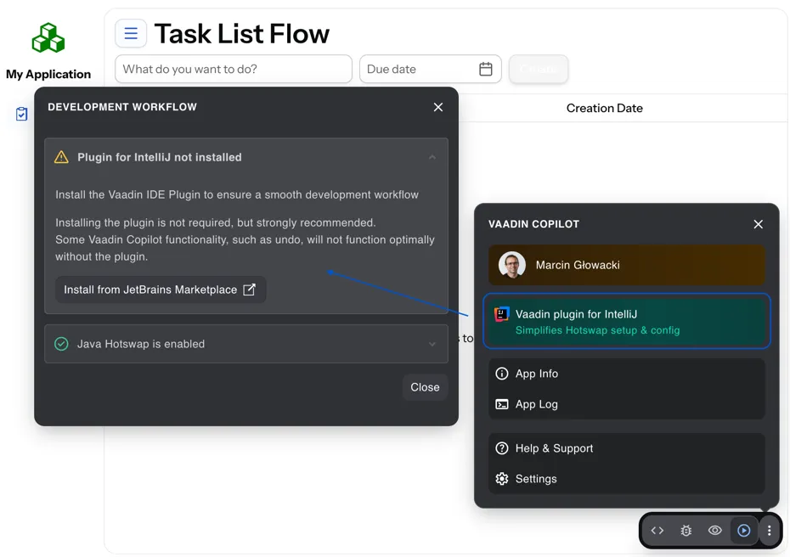Close the Development Workflow dialog via Close button
790x557 pixels.
pos(425,387)
